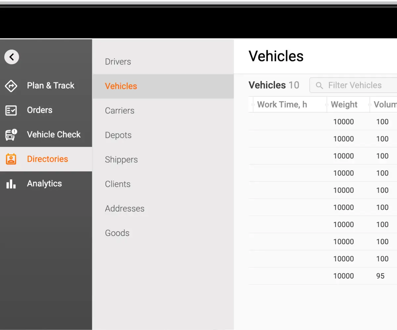
Task: Click the Directories contact book icon
Action: [11, 159]
